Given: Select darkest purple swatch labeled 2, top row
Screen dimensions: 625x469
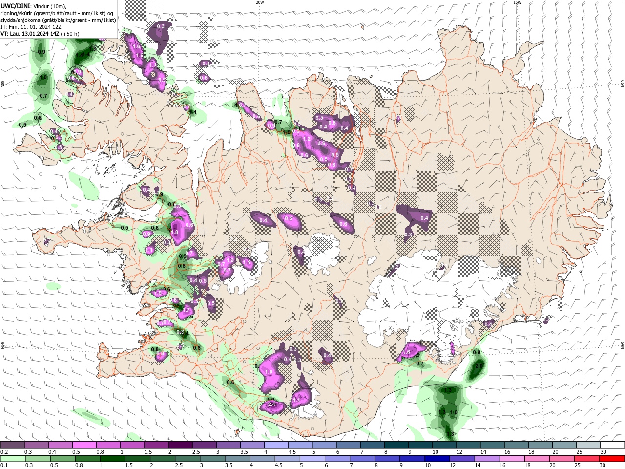Looking at the screenshot, I should click(180, 445).
